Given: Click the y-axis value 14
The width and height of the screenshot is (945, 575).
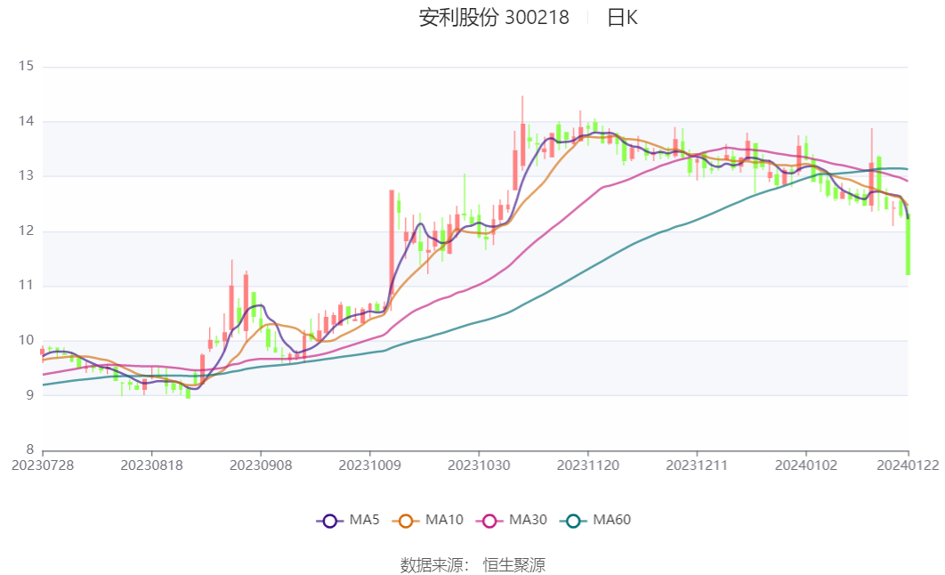Looking at the screenshot, I should pos(26,121).
